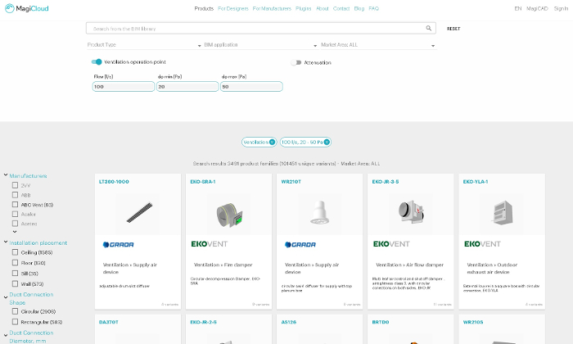
Task: Collapse the Installation placement filter section
Action: (x=6, y=242)
